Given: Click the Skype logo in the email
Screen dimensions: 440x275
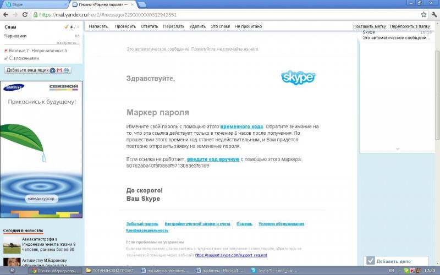Looking at the screenshot, I should [x=298, y=78].
